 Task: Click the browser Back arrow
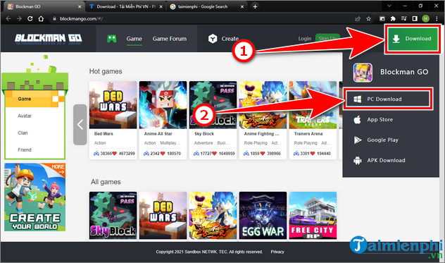[8, 19]
